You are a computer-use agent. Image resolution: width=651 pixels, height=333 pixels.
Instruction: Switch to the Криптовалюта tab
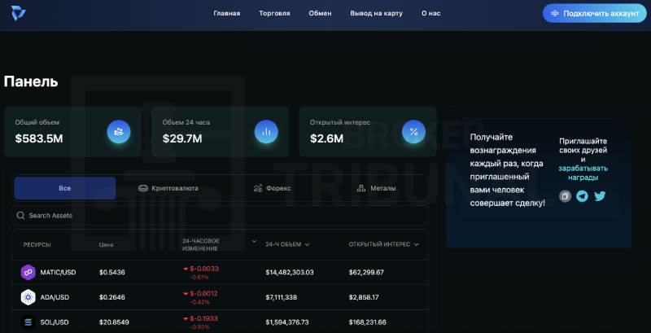[168, 188]
